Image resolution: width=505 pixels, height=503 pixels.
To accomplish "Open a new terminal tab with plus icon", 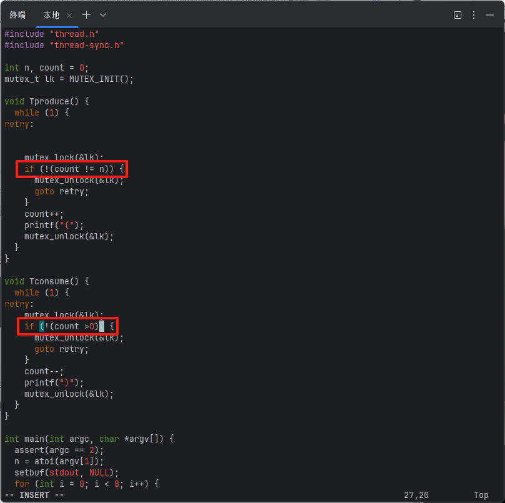I will click(x=87, y=14).
